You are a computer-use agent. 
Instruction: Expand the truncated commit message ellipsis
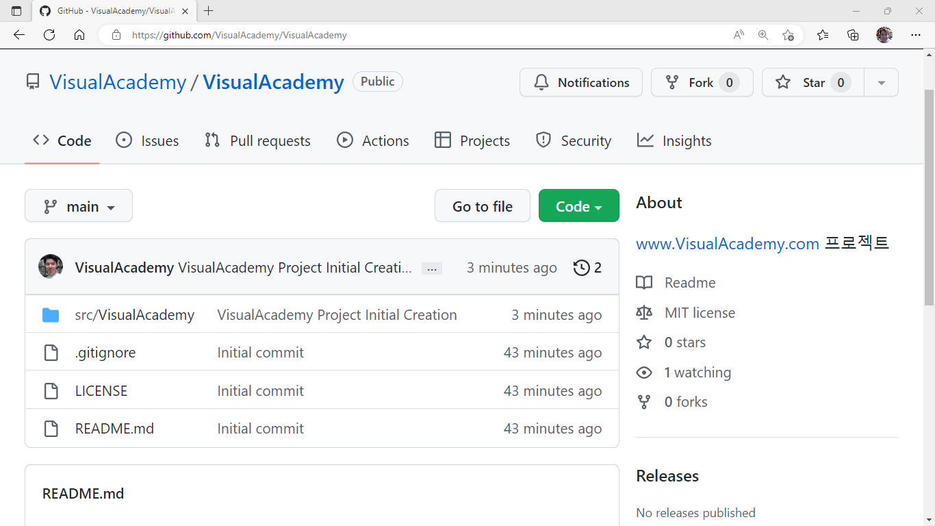coord(432,268)
